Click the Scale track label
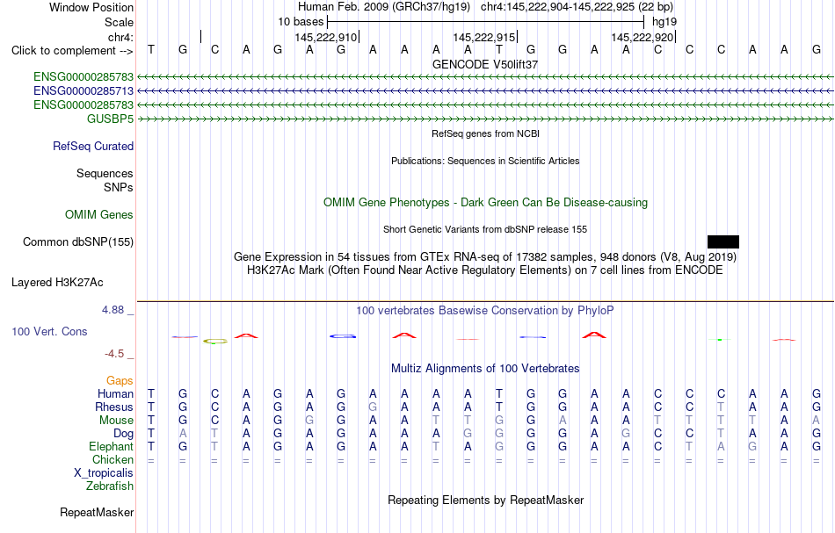The width and height of the screenshot is (835, 533). pos(120,22)
